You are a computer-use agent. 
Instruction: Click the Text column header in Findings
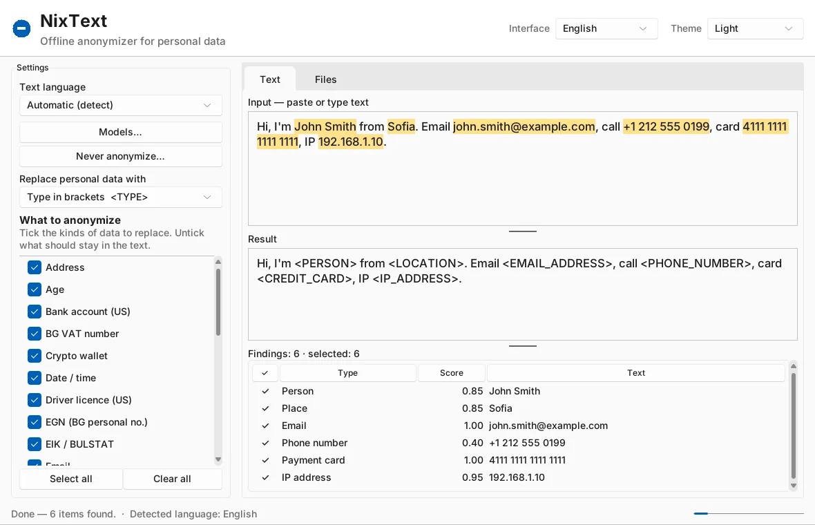[x=635, y=373]
